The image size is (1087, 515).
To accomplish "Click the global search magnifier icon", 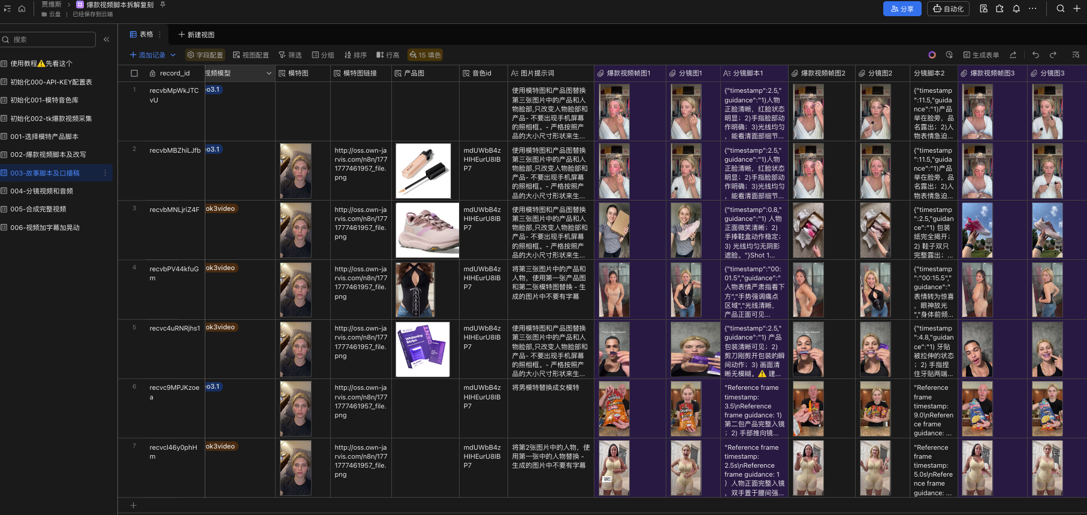I will (x=1061, y=8).
